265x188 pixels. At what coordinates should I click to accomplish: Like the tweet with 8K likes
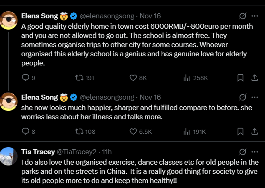[x=134, y=78]
